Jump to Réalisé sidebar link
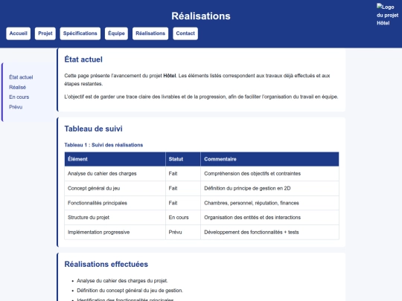 17,87
